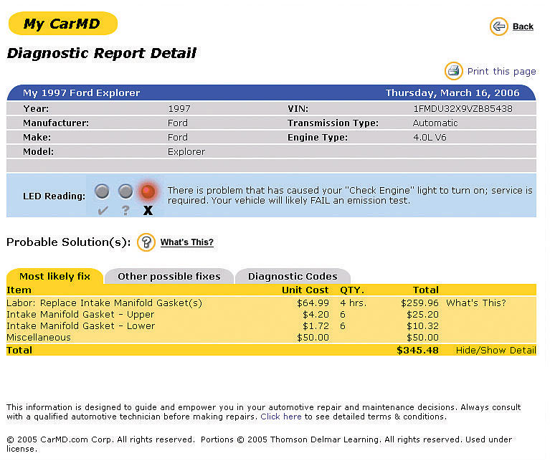
Task: Click the $64.99 unit cost
Action: click(x=313, y=303)
